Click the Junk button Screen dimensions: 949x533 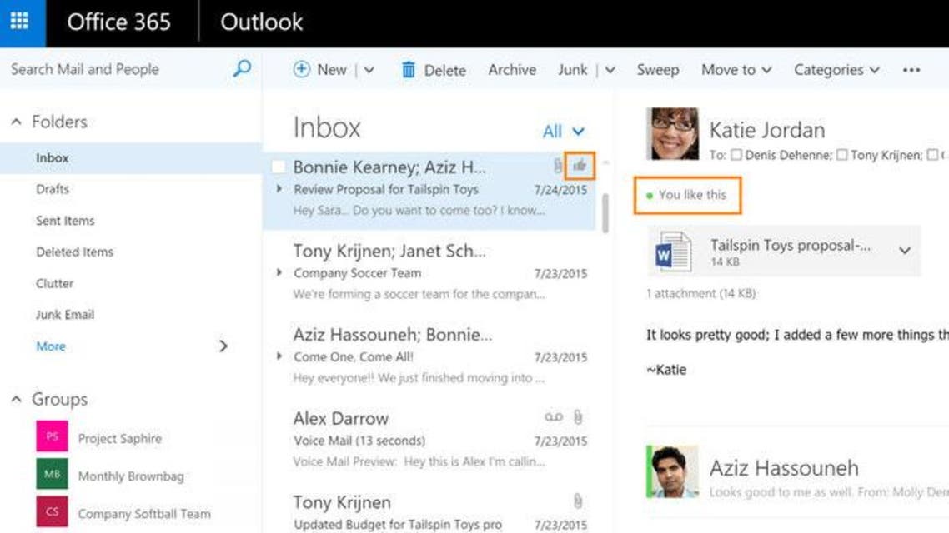point(573,70)
